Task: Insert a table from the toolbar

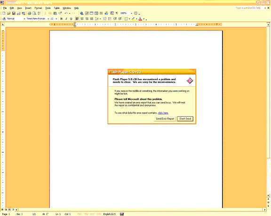Action: 91,13
